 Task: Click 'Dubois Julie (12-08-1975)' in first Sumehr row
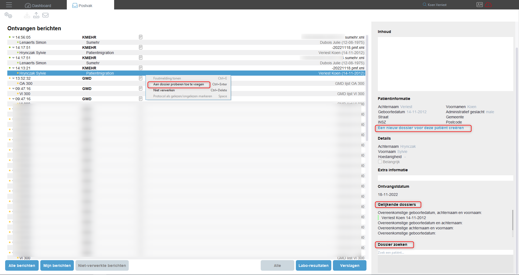[x=342, y=42]
